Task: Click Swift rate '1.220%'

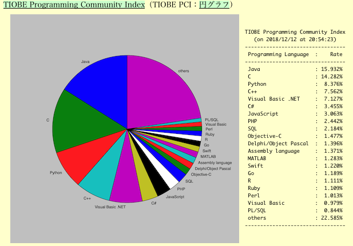Action: pyautogui.click(x=333, y=166)
